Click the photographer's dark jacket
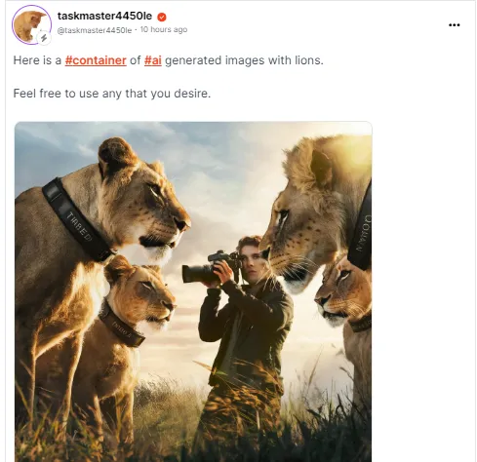Viewport: 477px width, 462px height. (246, 325)
